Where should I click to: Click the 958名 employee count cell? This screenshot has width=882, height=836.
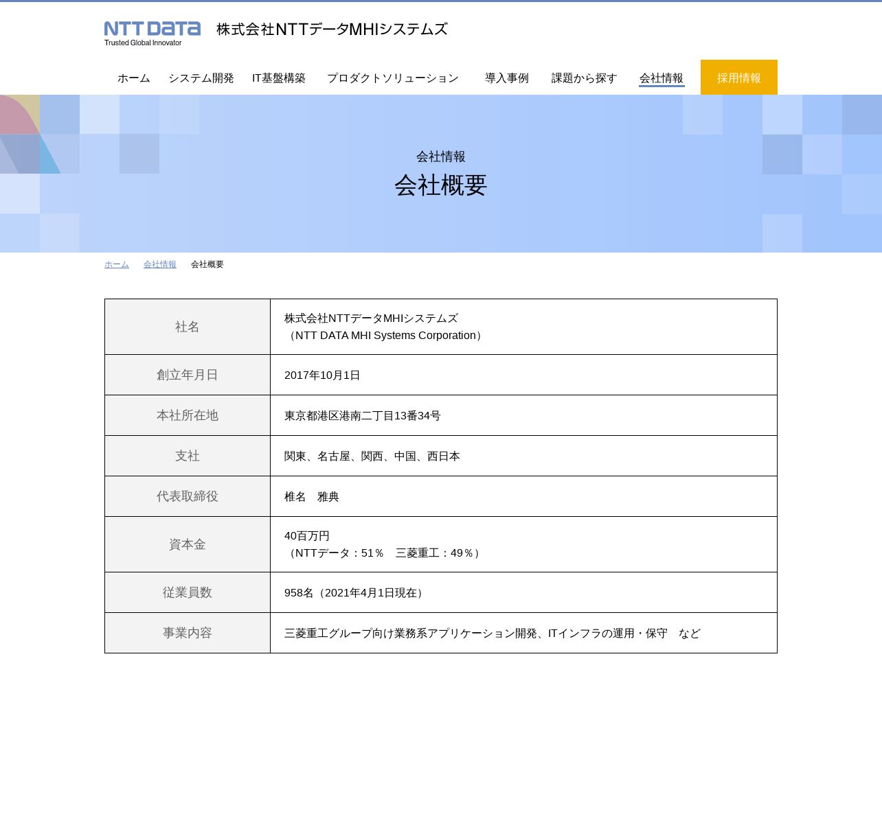coord(523,592)
